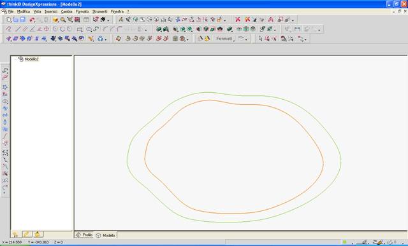
Task: Switch to the Profilo tab
Action: pos(84,235)
